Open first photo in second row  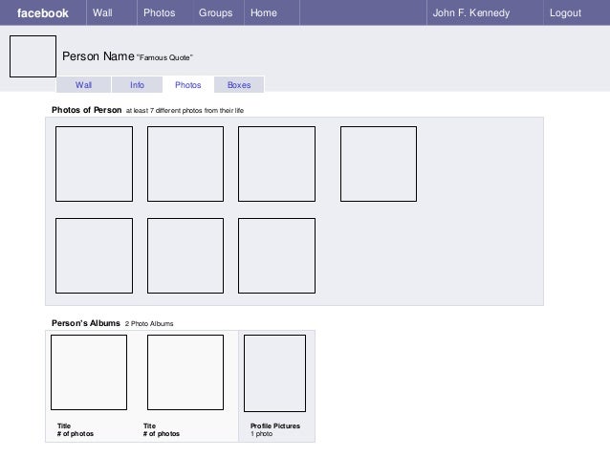94,255
